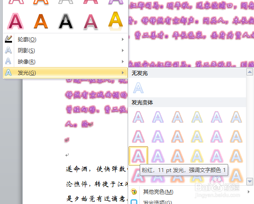254x204 pixels.
Task: Expand arrow beside 轮廓(O)
Action: pyautogui.click(x=123, y=40)
